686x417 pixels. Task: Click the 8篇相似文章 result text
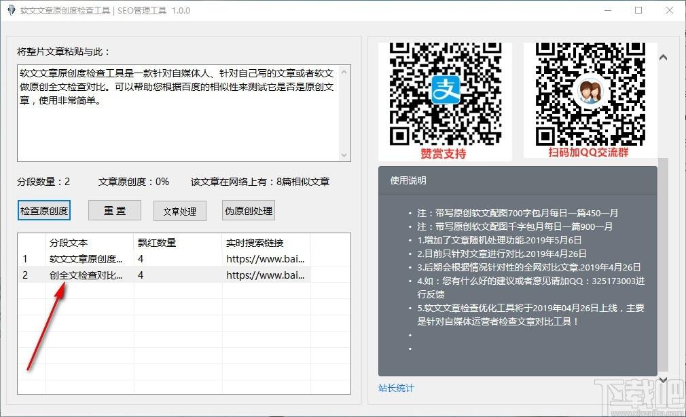303,182
